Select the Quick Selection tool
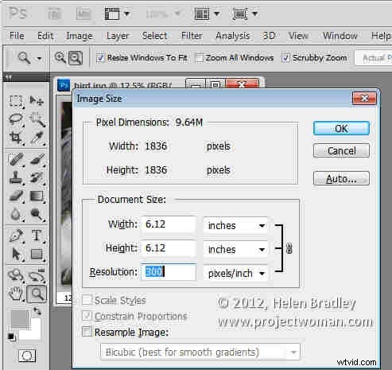This screenshot has width=392, height=370. click(x=37, y=119)
